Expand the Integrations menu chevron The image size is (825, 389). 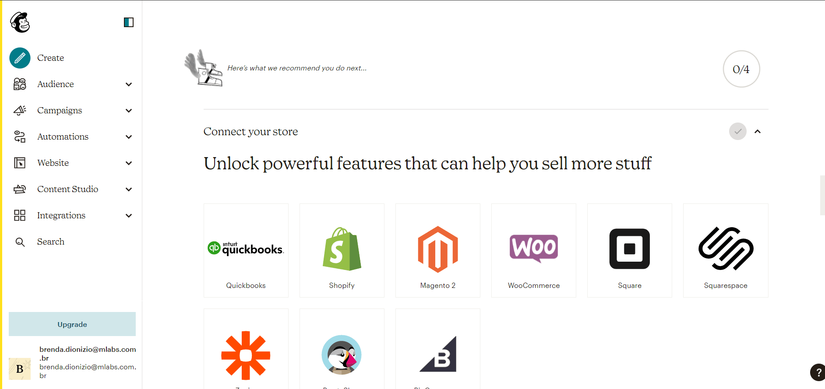129,216
